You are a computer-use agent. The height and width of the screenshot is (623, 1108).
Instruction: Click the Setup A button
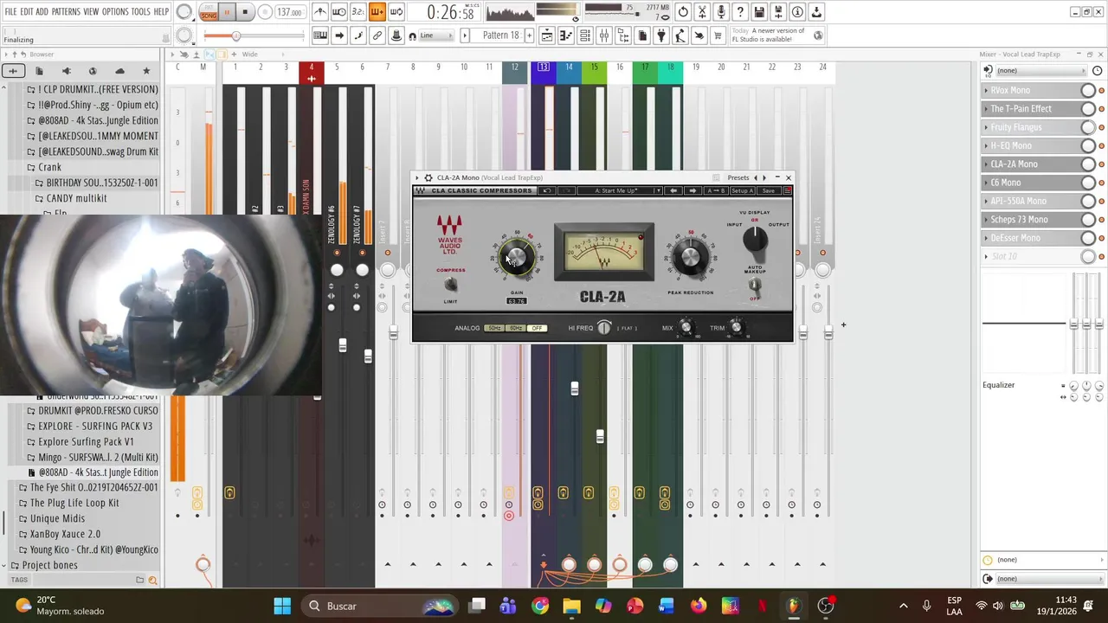tap(742, 190)
